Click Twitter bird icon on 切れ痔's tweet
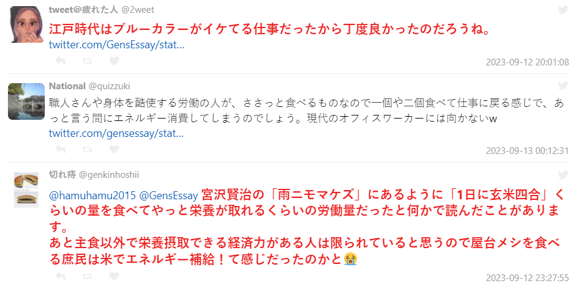 pyautogui.click(x=563, y=174)
